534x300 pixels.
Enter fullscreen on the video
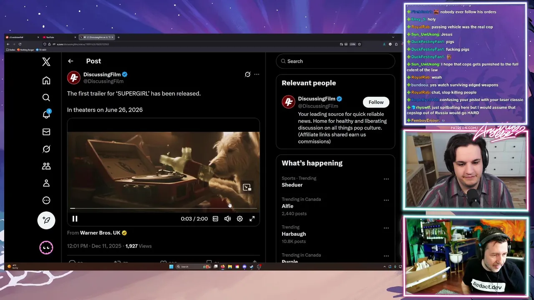(252, 219)
